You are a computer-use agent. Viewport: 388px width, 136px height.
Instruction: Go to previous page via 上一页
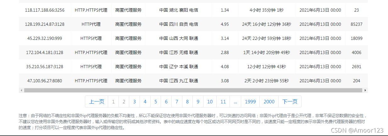click(97, 101)
